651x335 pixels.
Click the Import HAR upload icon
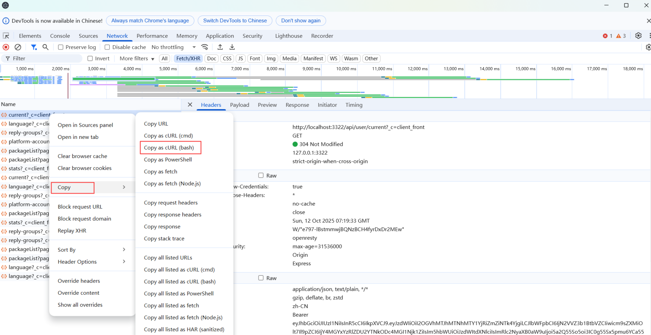pyautogui.click(x=220, y=47)
